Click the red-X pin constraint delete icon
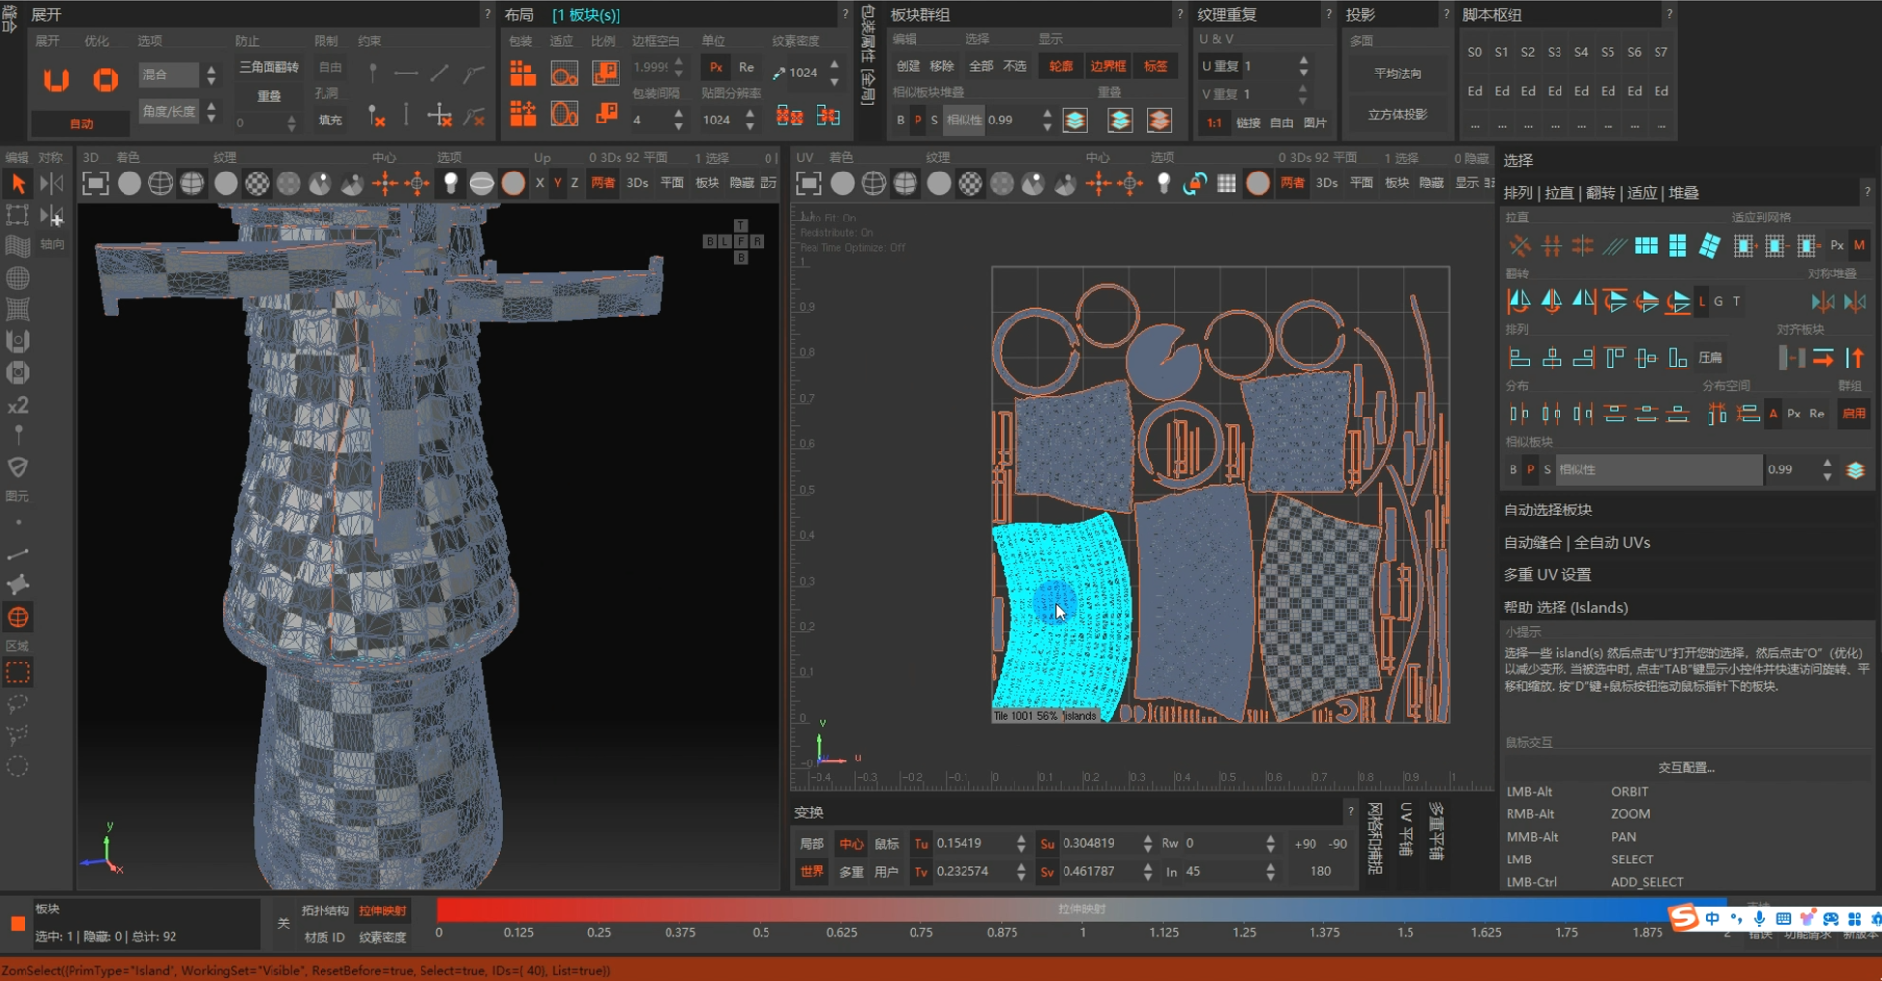The height and width of the screenshot is (981, 1882). [x=376, y=117]
